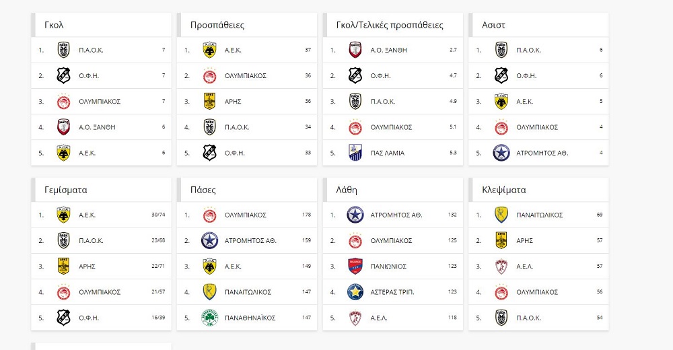
Task: Click ΑΤΡΟΜΗΤΟΣ ΑΘ. name in the Λάθη list
Action: pyautogui.click(x=396, y=215)
